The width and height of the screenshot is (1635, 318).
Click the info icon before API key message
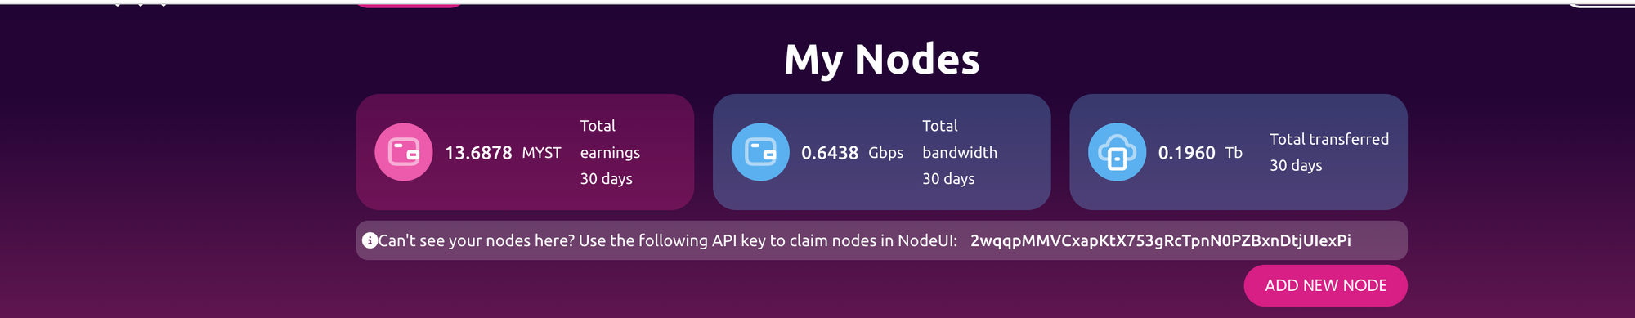coord(370,240)
